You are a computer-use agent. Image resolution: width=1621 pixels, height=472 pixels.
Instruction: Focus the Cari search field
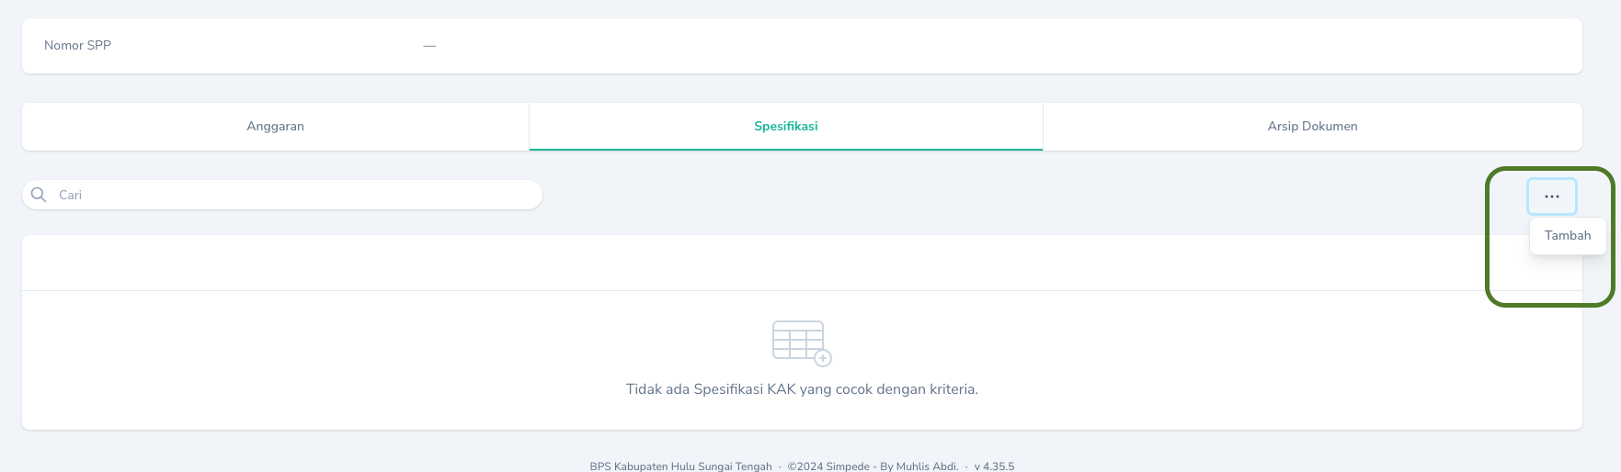282,195
